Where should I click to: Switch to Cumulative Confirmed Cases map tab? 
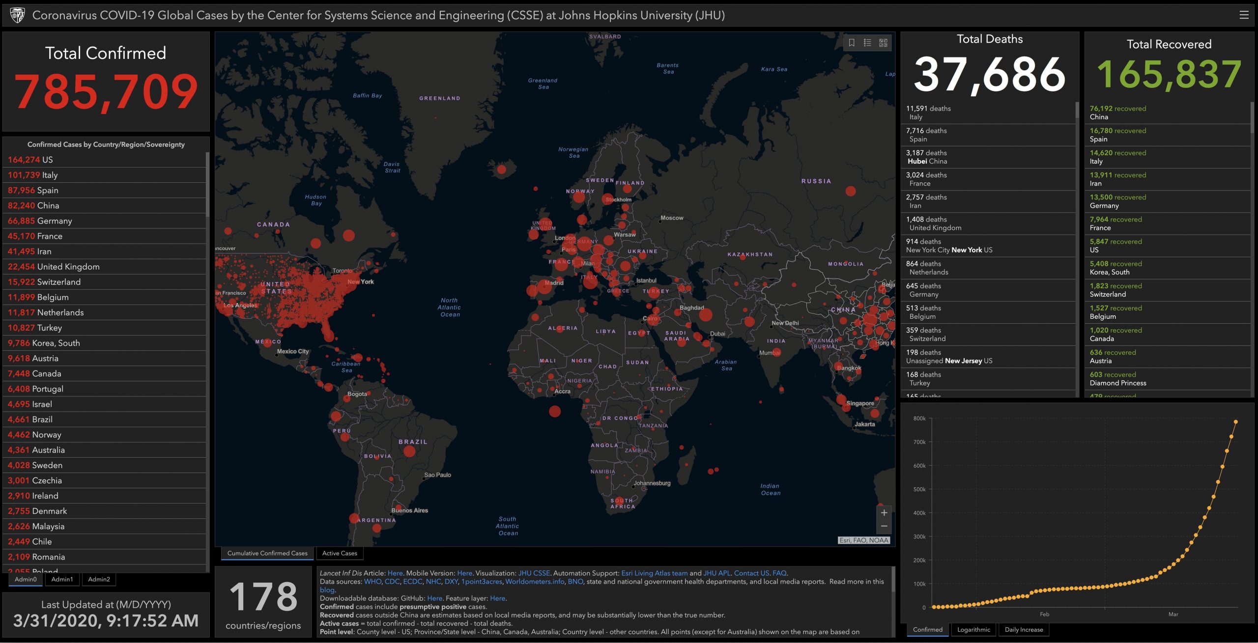267,553
